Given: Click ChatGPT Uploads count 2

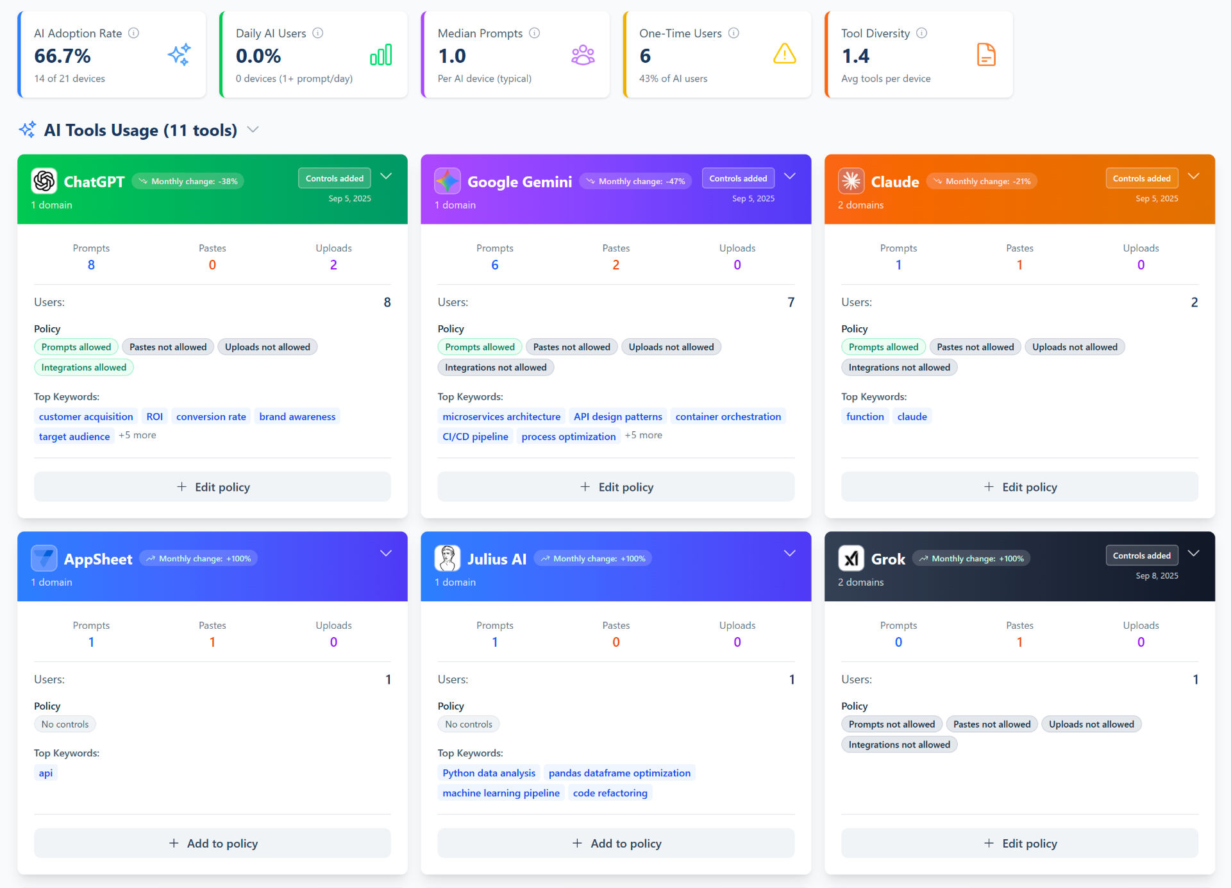Looking at the screenshot, I should point(333,264).
